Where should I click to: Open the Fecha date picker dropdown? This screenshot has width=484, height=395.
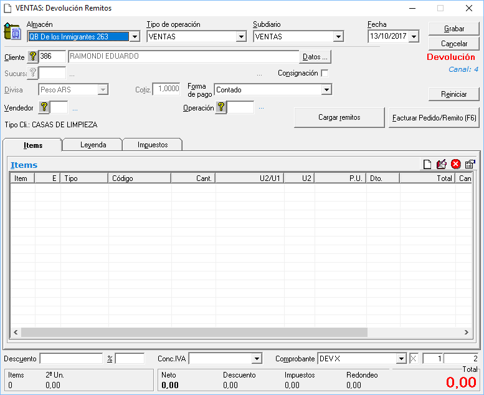click(414, 37)
